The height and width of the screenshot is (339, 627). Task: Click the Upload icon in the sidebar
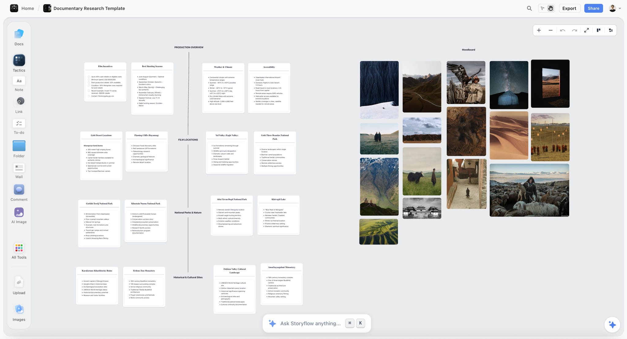coord(19,282)
